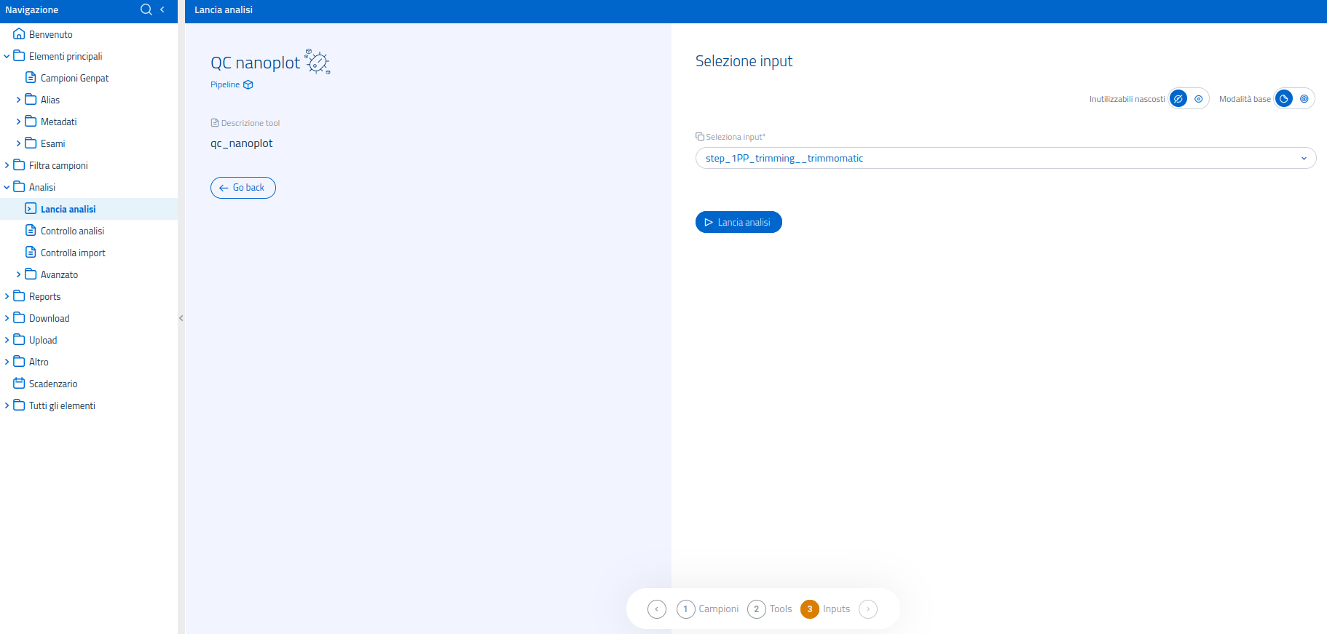
Task: Switch to advanced mode target toggle
Action: [1304, 99]
